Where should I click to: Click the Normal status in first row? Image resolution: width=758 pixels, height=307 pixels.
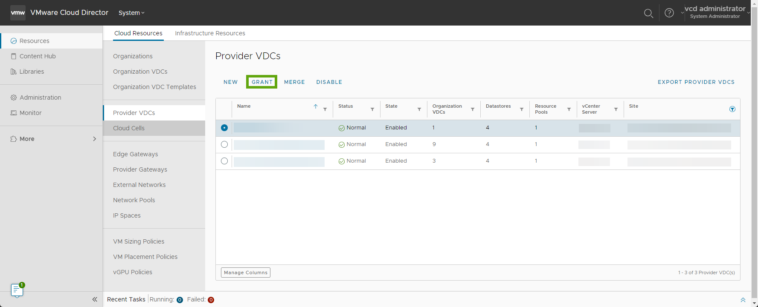tap(352, 128)
